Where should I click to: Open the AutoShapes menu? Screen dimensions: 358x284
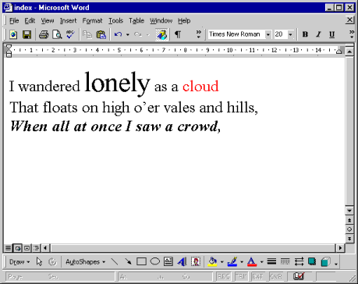(x=85, y=262)
